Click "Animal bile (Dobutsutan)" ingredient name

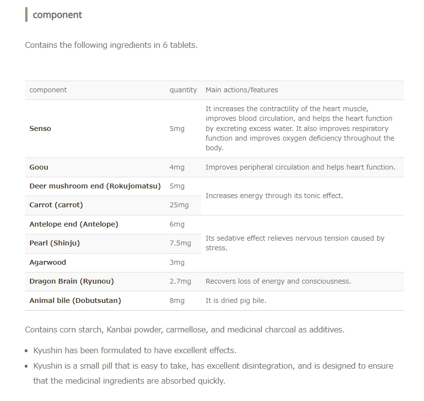point(75,301)
